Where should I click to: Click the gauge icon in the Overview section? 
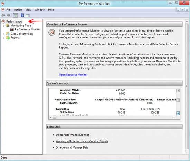click(x=52, y=33)
